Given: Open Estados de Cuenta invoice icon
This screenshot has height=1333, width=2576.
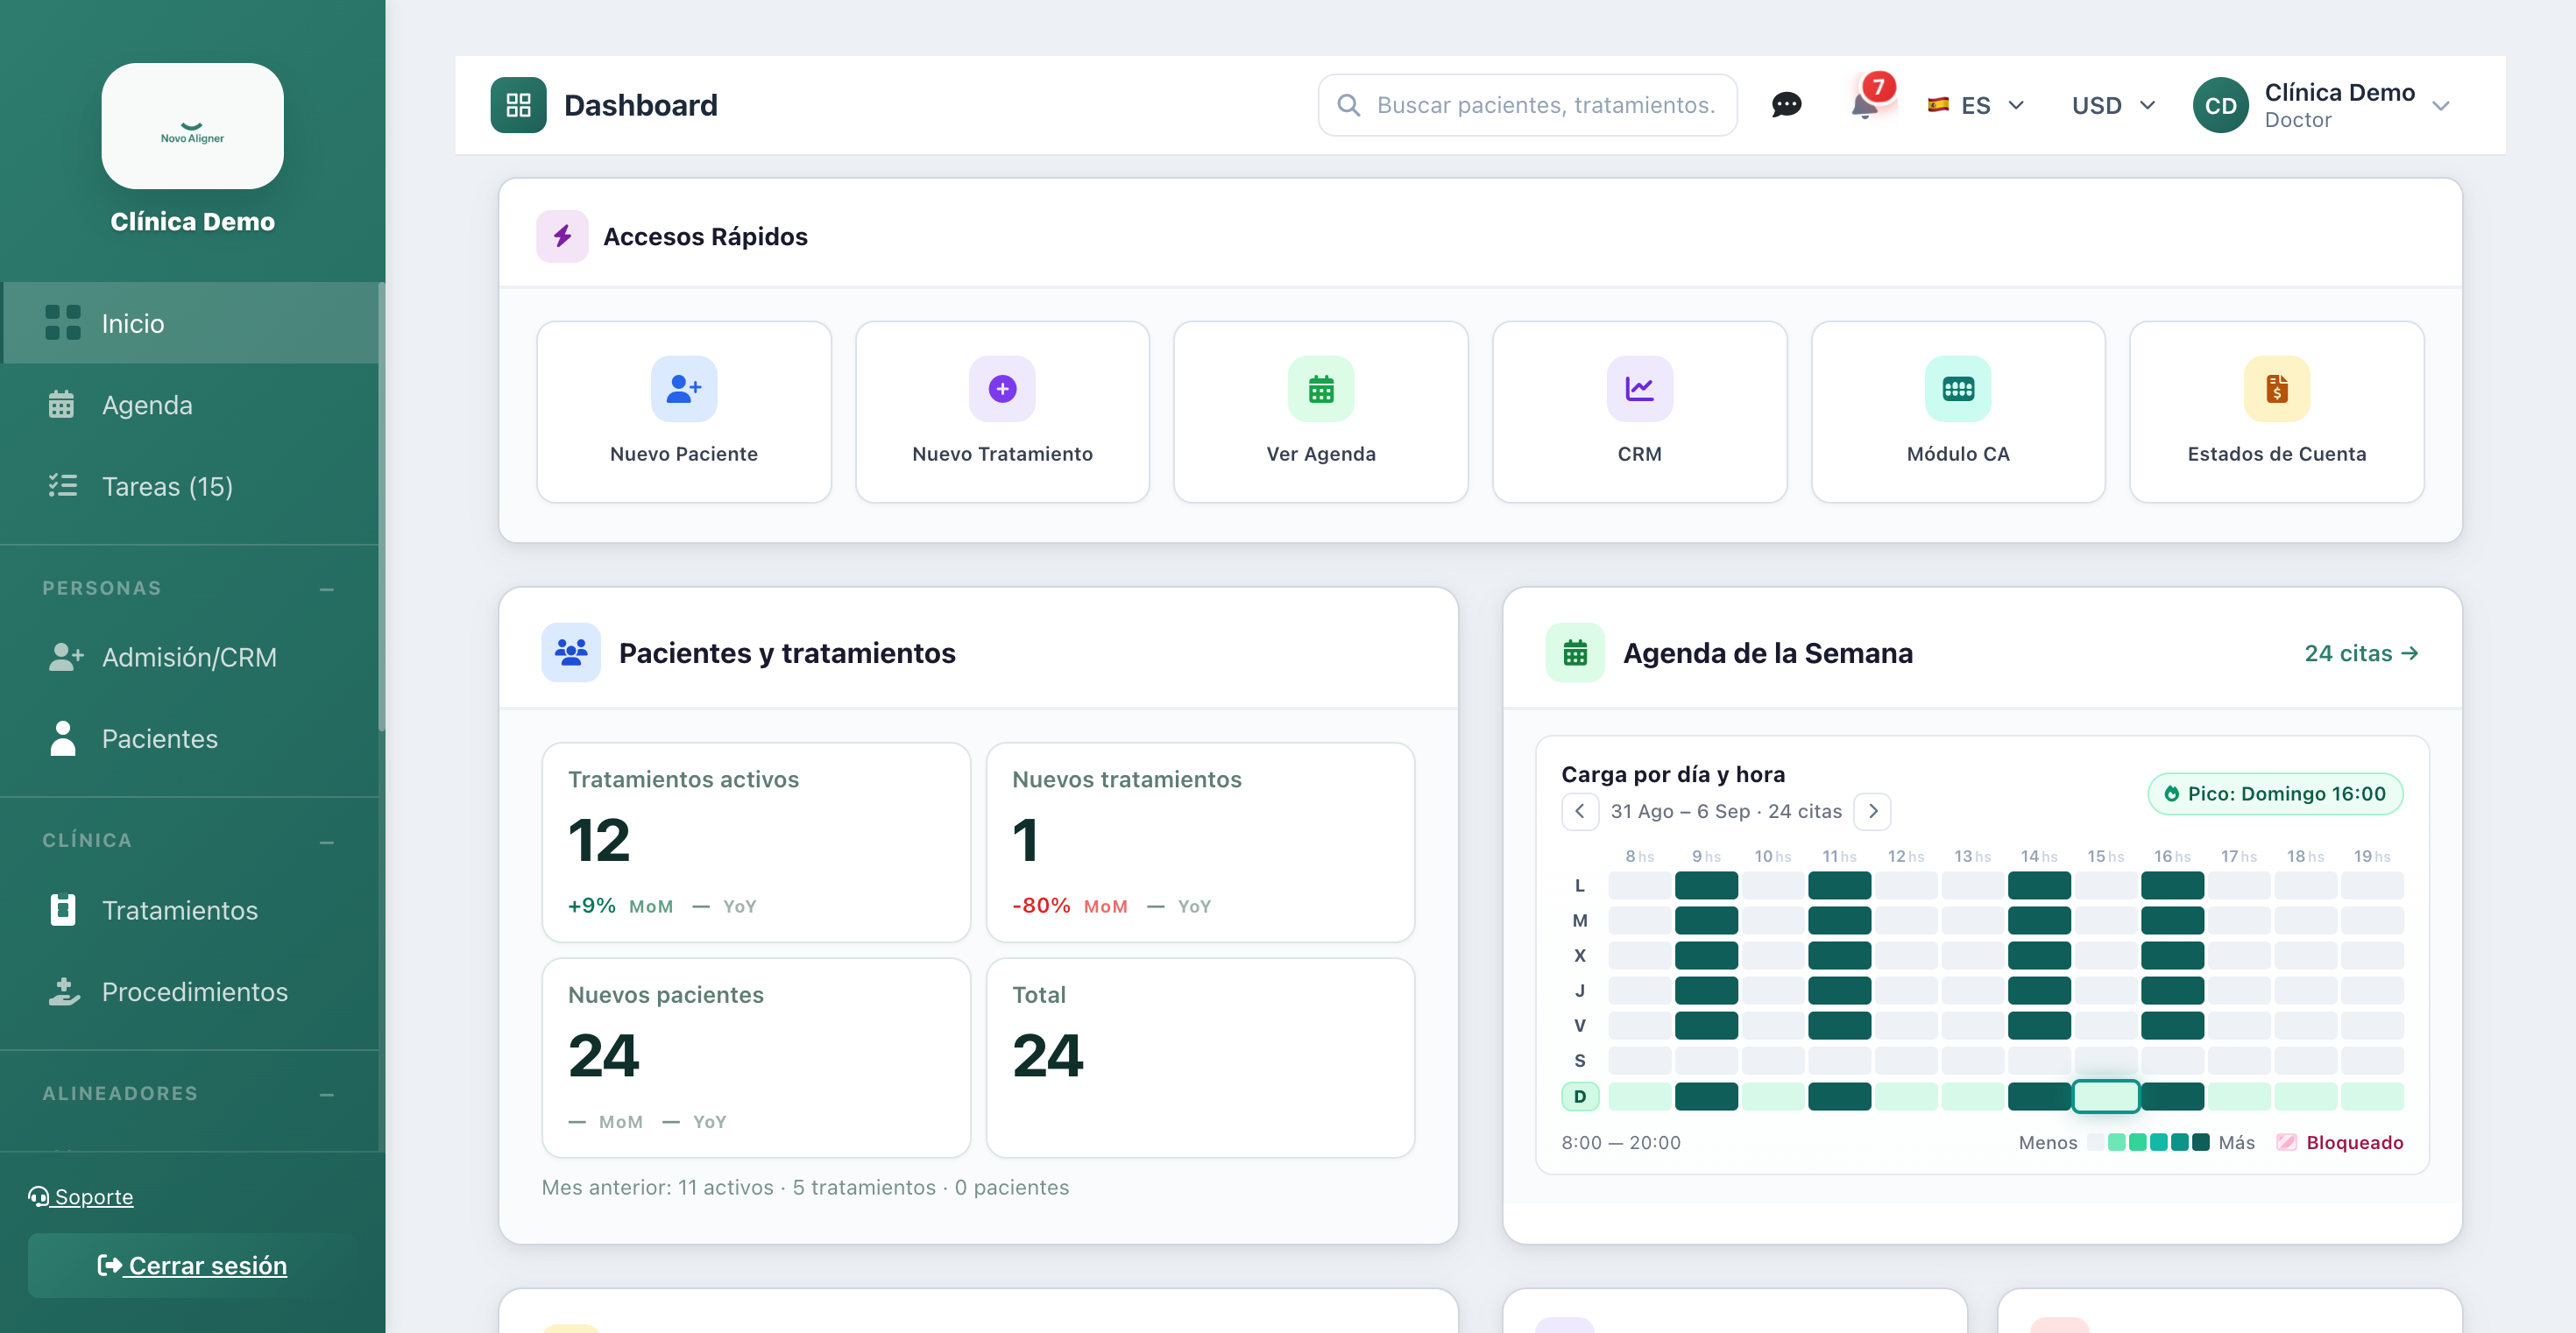Looking at the screenshot, I should click(2276, 389).
